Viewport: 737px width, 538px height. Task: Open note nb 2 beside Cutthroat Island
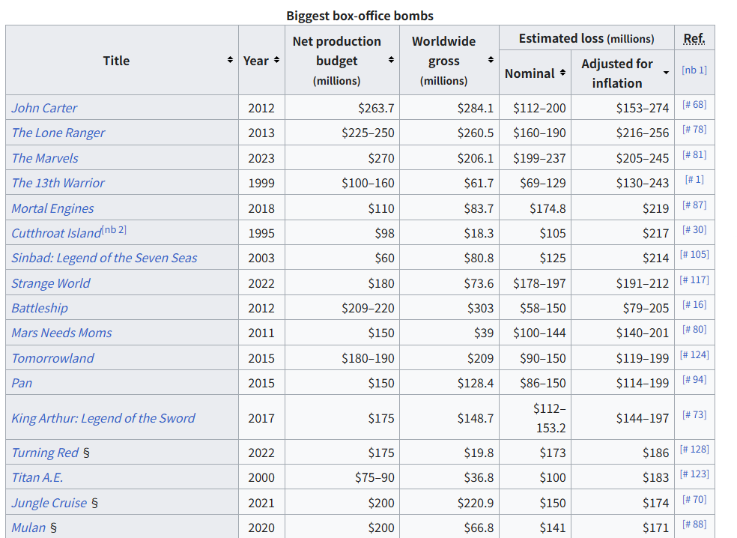tap(114, 229)
